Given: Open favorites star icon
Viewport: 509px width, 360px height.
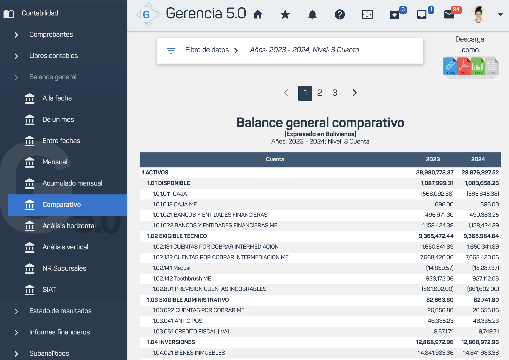Looking at the screenshot, I should click(285, 14).
